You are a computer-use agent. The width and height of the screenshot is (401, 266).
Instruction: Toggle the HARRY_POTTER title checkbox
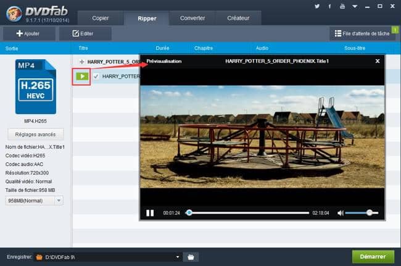pos(96,76)
